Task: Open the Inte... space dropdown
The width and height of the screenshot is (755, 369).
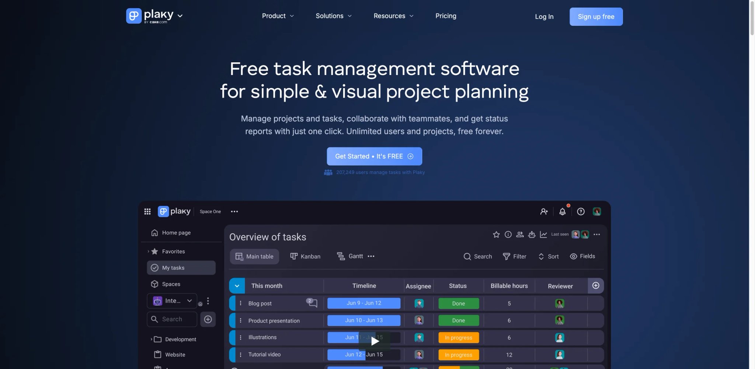Action: click(x=172, y=301)
